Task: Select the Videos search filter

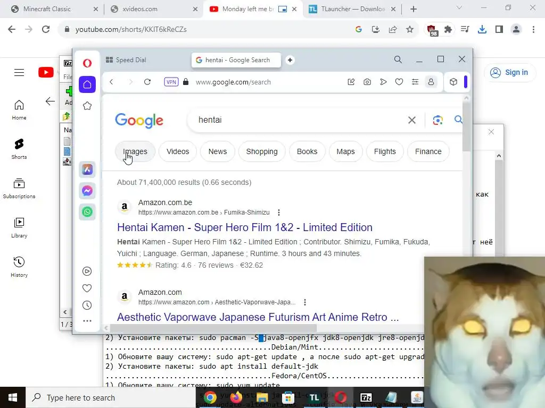Action: [178, 151]
